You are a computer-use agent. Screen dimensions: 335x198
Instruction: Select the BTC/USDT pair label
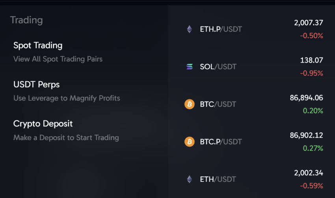[218, 104]
